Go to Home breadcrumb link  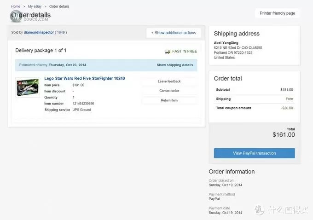[16, 6]
